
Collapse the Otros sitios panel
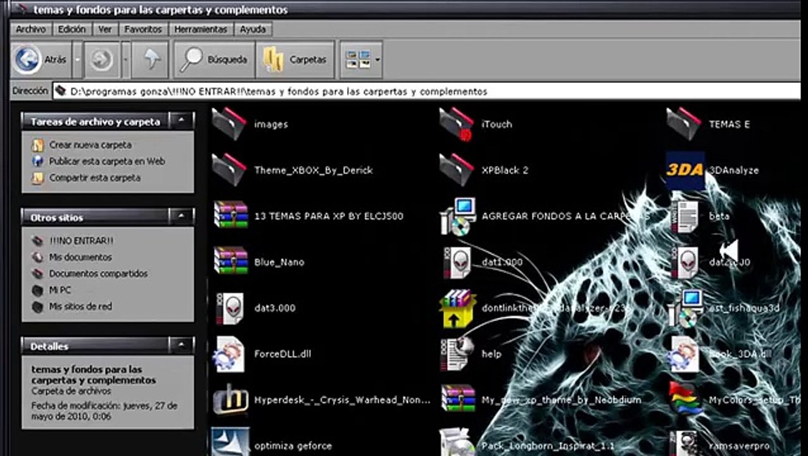182,217
